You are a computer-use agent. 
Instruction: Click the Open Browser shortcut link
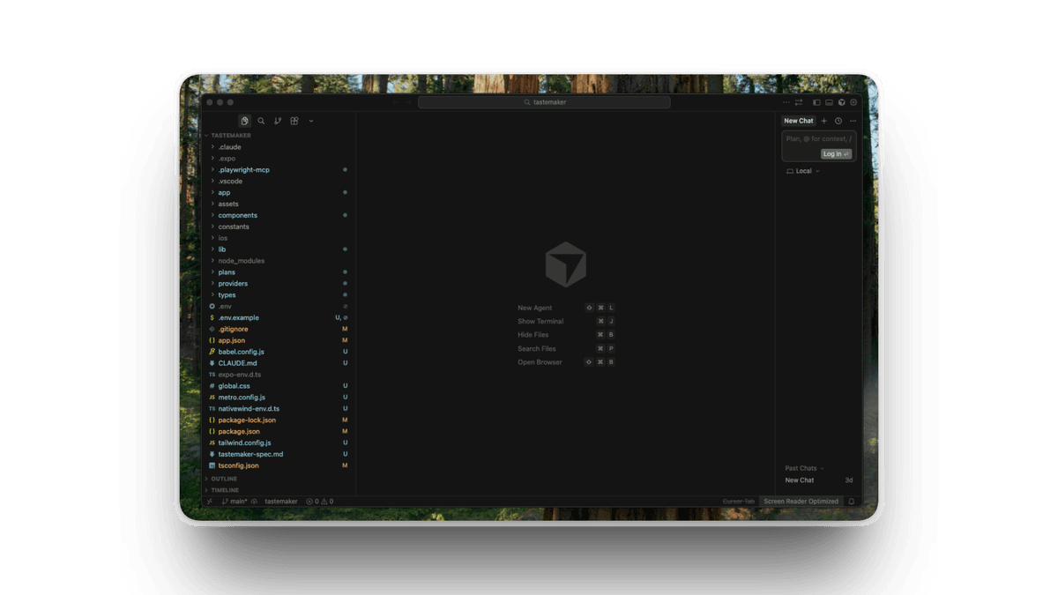coord(540,362)
